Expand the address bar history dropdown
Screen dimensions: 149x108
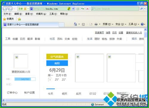point(73,9)
